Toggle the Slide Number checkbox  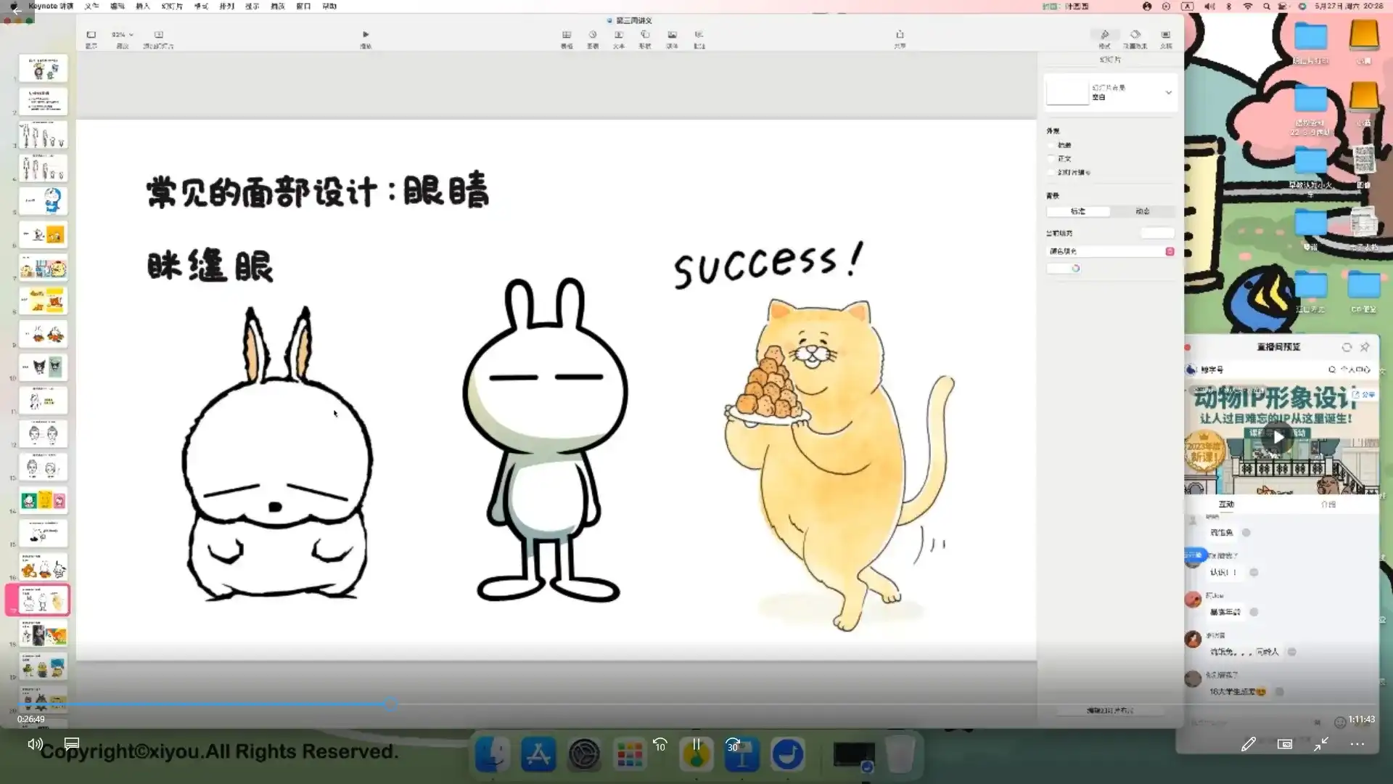1051,172
